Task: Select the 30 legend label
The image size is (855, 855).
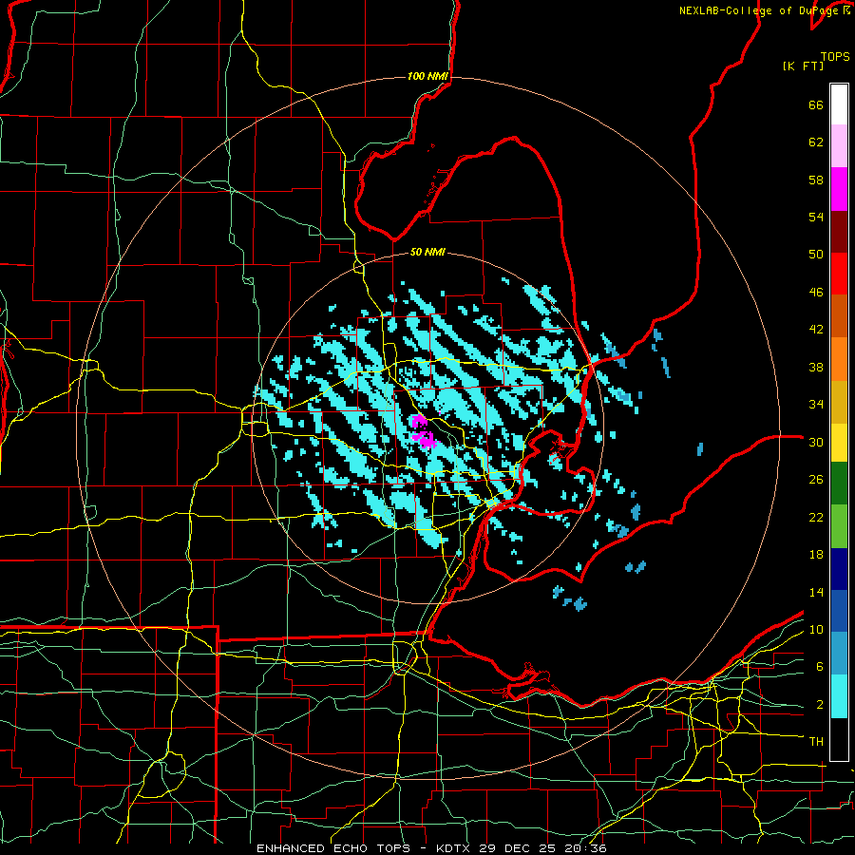Action: [x=816, y=442]
